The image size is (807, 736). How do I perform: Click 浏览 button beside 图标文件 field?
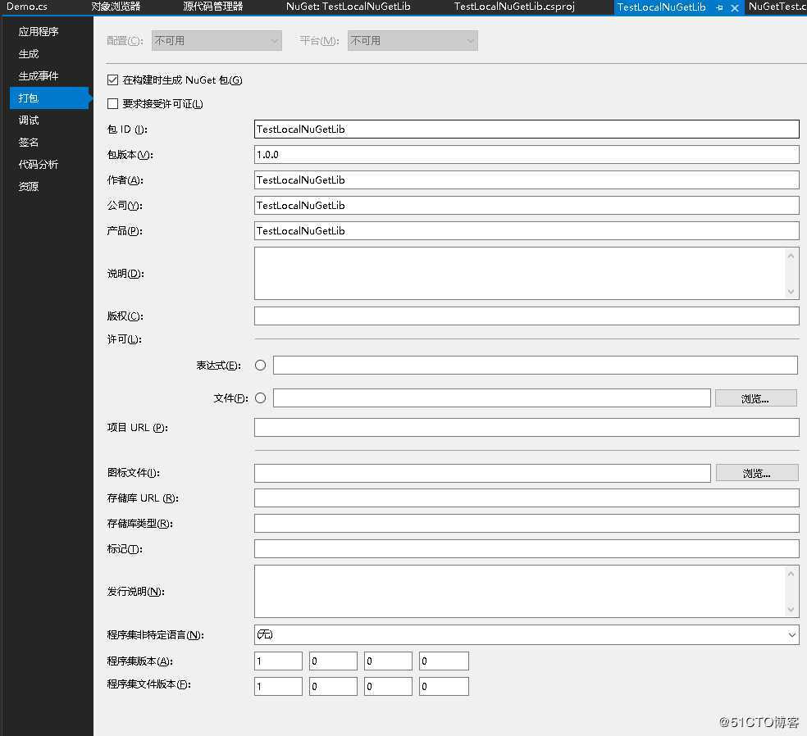pos(756,473)
